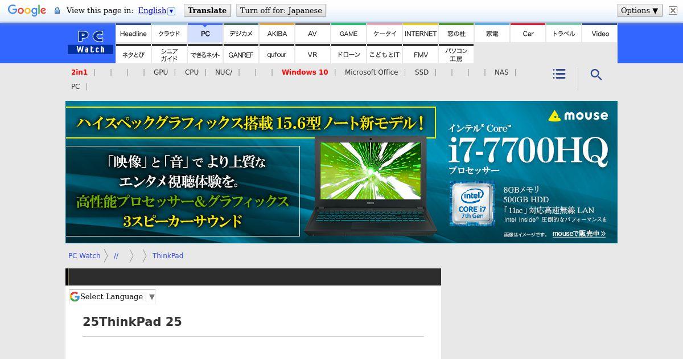Open the ネタとぴ tab

point(133,54)
